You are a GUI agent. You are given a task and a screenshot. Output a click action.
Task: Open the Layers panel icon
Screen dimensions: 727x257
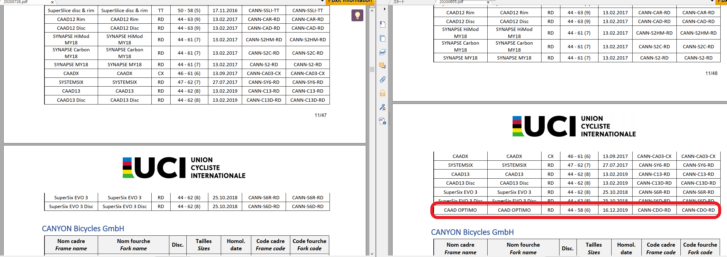coord(383,52)
